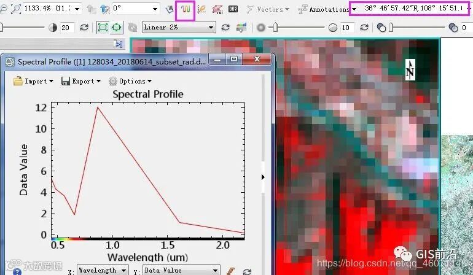Reset sharpen with refresh icon beside 10
Image resolution: width=473 pixels, height=275 pixels.
coord(364,28)
